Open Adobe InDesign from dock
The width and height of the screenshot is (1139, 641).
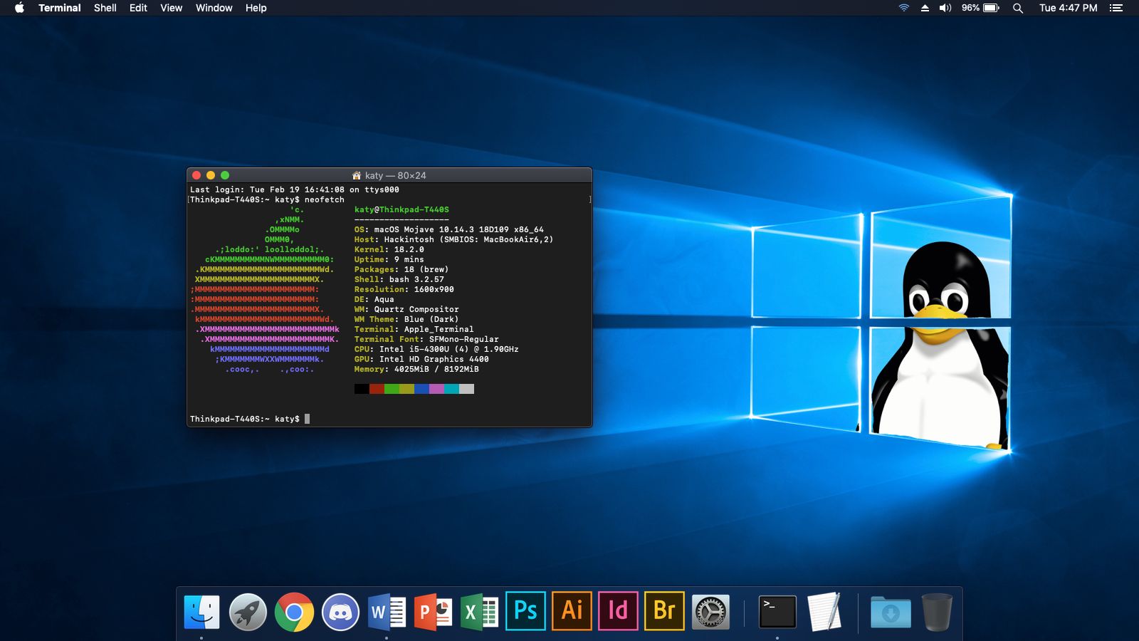point(618,611)
